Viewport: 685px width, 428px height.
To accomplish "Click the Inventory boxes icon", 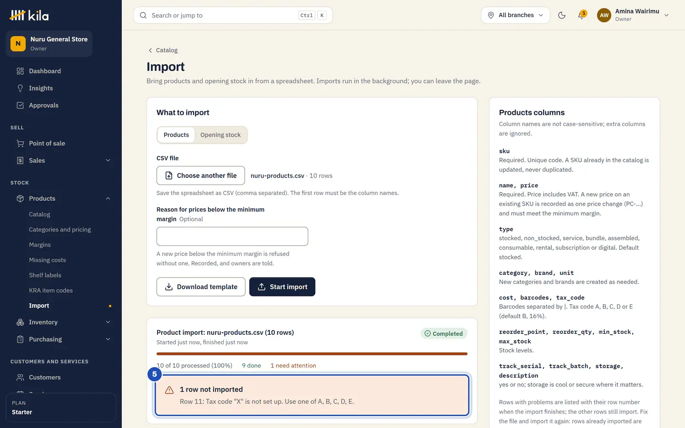I will [20, 322].
